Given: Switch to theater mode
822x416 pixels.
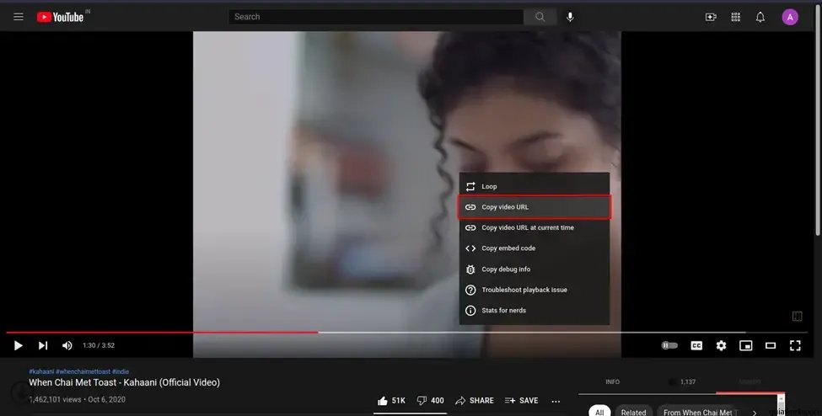Looking at the screenshot, I should pyautogui.click(x=770, y=345).
